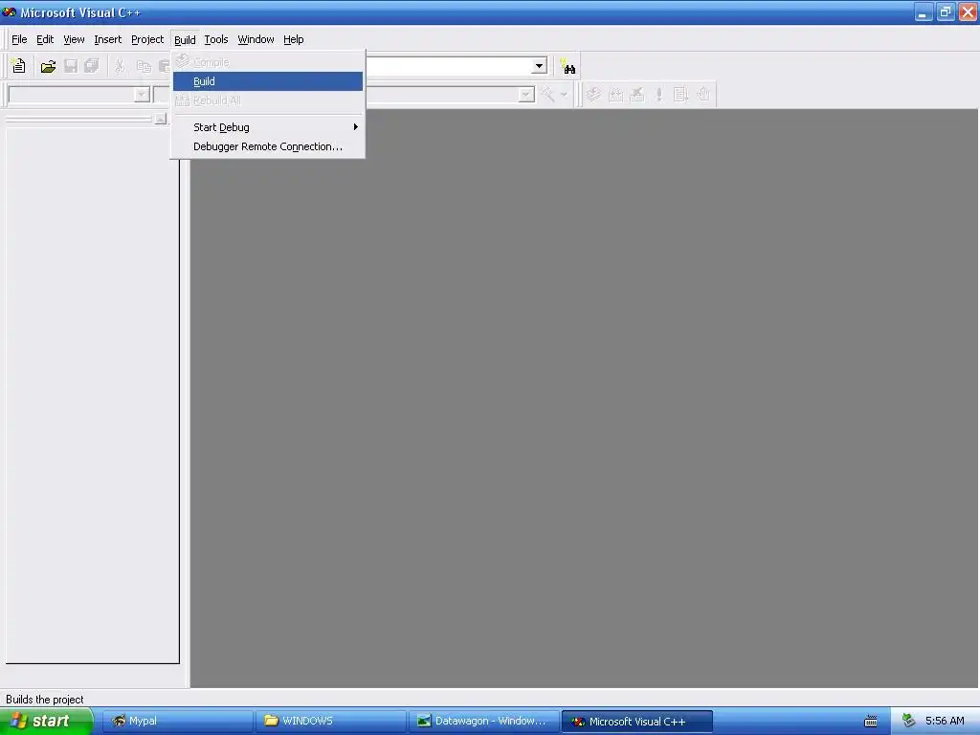
Task: Switch to WINDOWS folder taskbar button
Action: coord(330,721)
